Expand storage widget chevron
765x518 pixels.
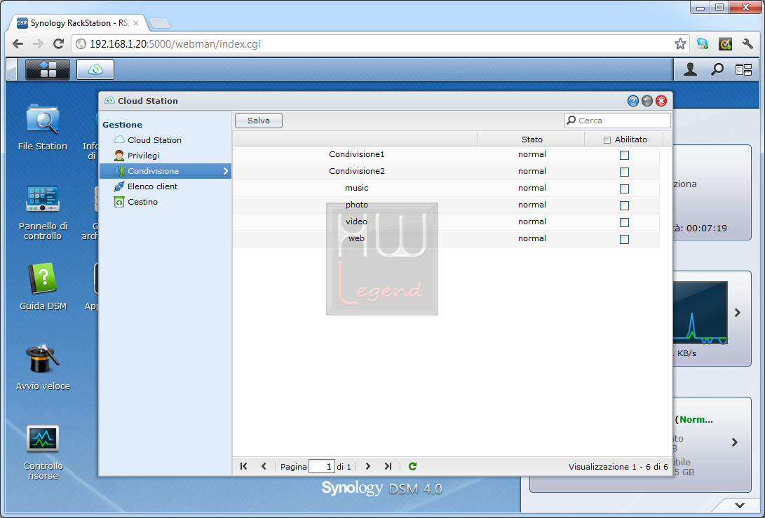(734, 442)
